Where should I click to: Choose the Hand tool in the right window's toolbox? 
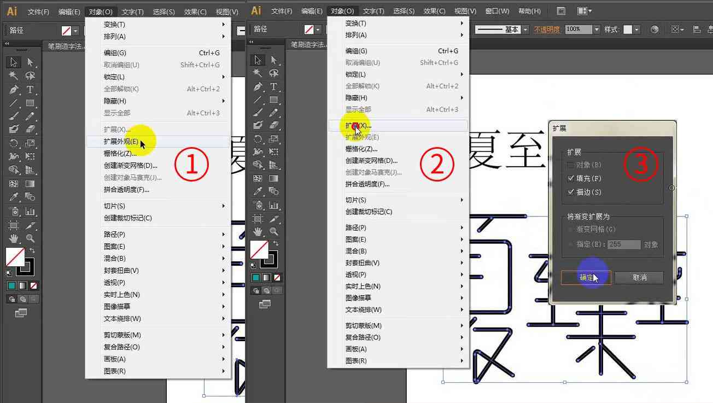coord(258,231)
